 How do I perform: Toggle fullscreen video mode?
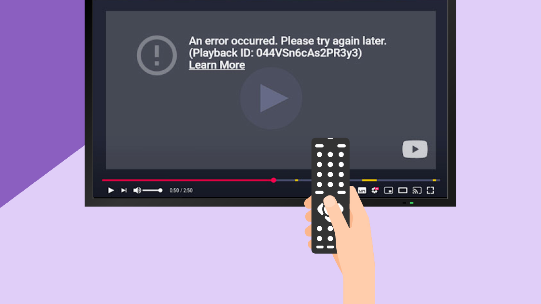coord(431,190)
